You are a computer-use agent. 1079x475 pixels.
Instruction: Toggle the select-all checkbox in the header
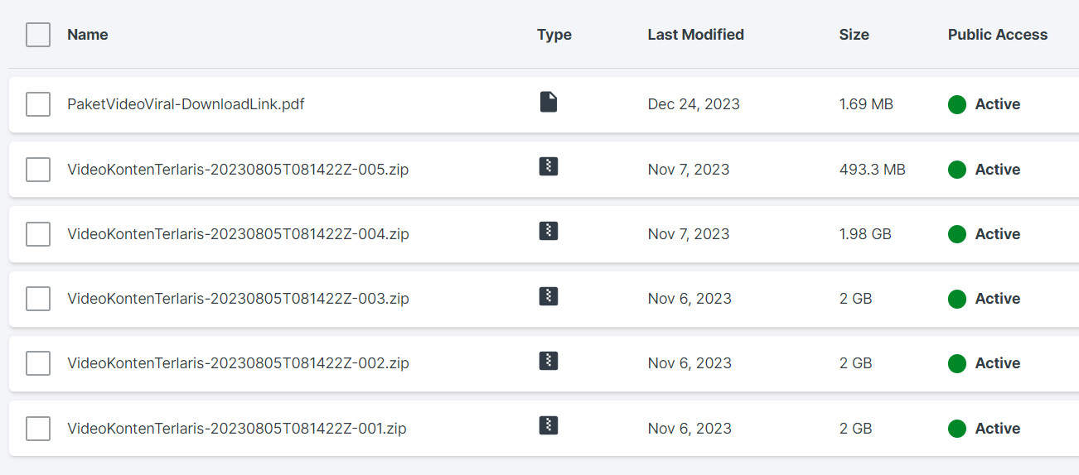38,35
